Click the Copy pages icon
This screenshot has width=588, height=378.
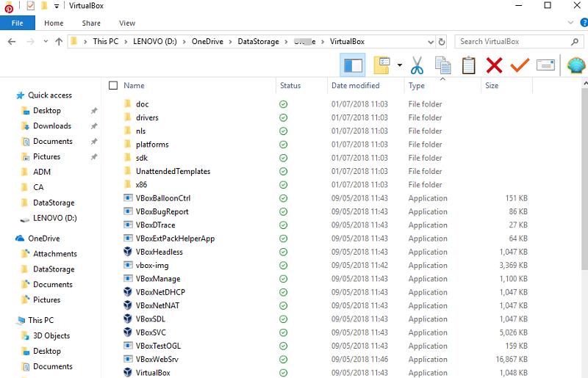(443, 65)
